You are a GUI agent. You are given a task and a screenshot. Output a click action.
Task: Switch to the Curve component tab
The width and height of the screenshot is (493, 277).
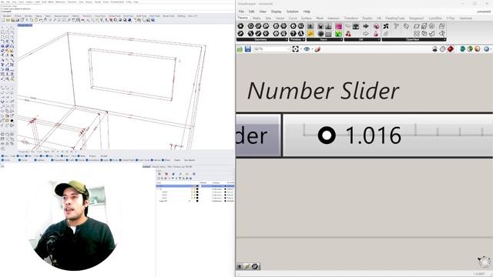click(x=293, y=18)
